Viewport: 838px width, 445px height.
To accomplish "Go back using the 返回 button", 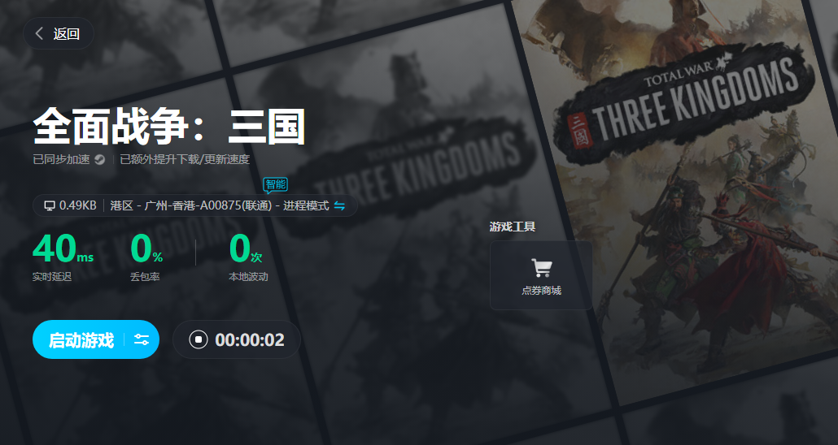I will (x=59, y=33).
